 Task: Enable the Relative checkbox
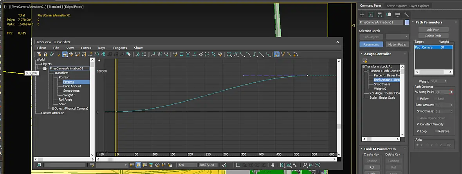(x=437, y=131)
